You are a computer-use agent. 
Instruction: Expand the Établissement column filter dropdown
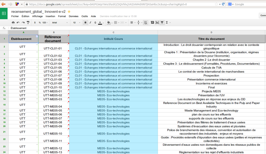[x=37, y=36]
